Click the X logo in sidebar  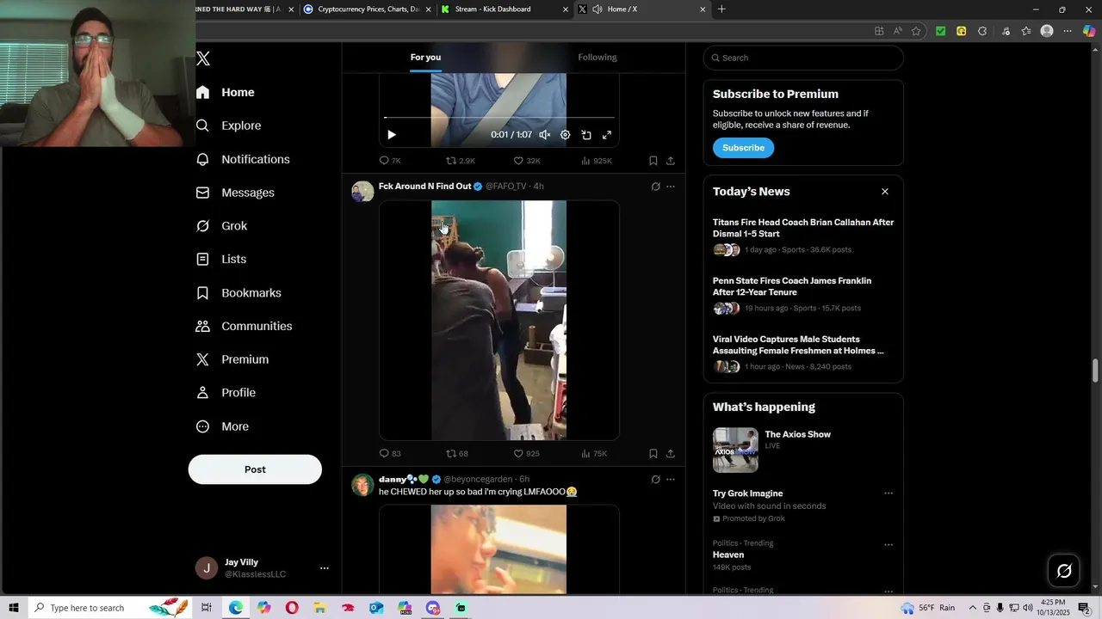tap(203, 58)
